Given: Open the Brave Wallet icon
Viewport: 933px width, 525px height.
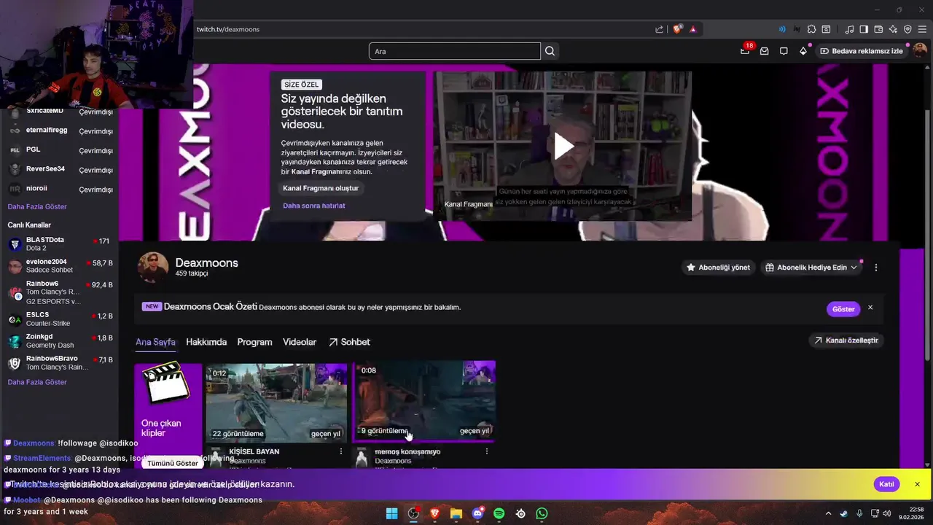Looking at the screenshot, I should (x=878, y=29).
